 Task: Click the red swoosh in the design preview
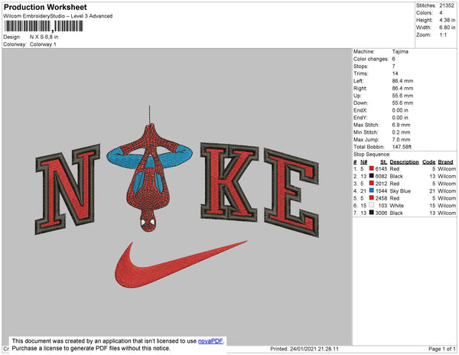(x=181, y=264)
